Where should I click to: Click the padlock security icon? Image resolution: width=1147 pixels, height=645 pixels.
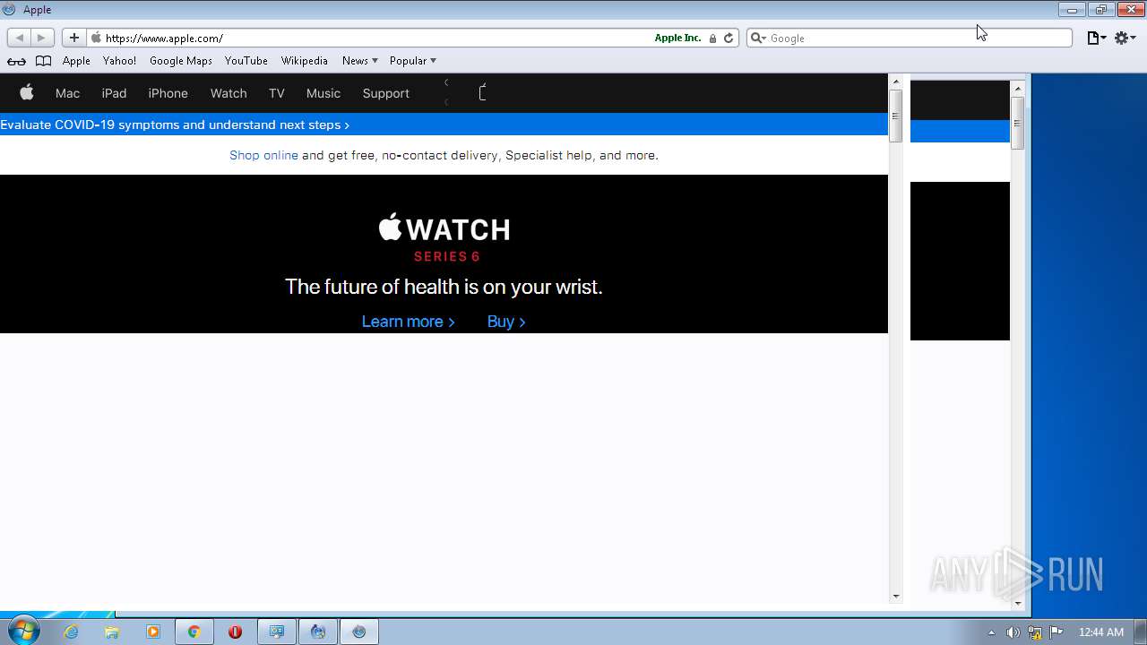tap(713, 38)
